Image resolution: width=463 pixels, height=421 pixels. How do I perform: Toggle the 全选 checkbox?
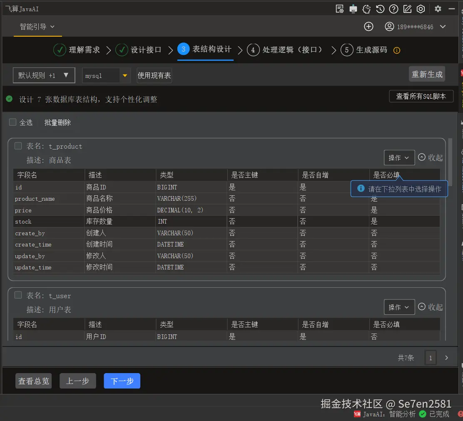click(12, 122)
